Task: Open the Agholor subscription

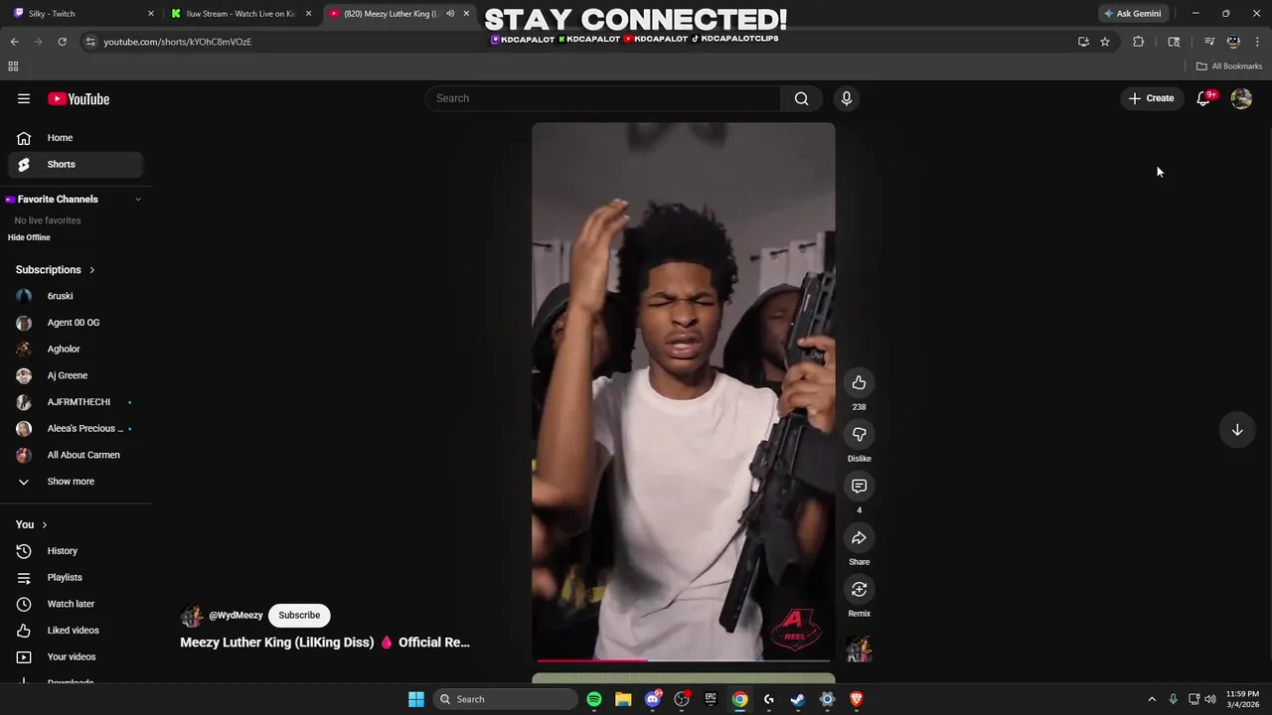Action: coord(76,350)
